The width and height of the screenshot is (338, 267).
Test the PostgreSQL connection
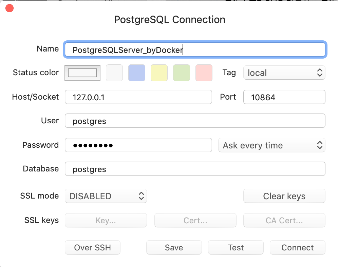(236, 247)
